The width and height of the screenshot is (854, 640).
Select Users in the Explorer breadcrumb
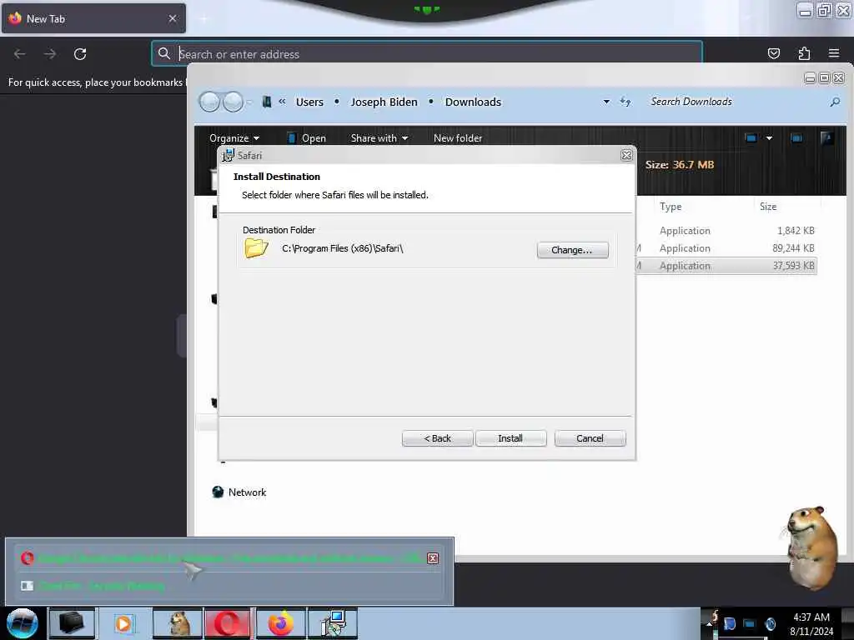(x=309, y=102)
